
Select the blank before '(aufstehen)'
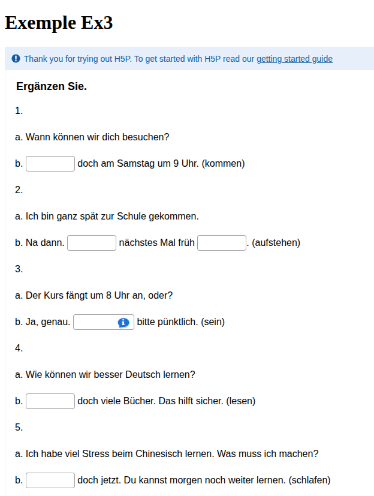(x=222, y=243)
